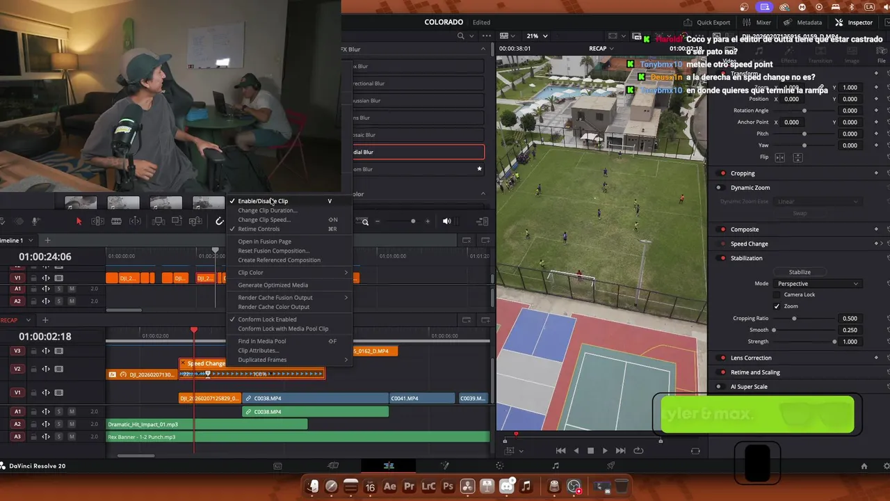Open the Deliver page (rocket icon)
890x501 pixels.
tap(610, 466)
